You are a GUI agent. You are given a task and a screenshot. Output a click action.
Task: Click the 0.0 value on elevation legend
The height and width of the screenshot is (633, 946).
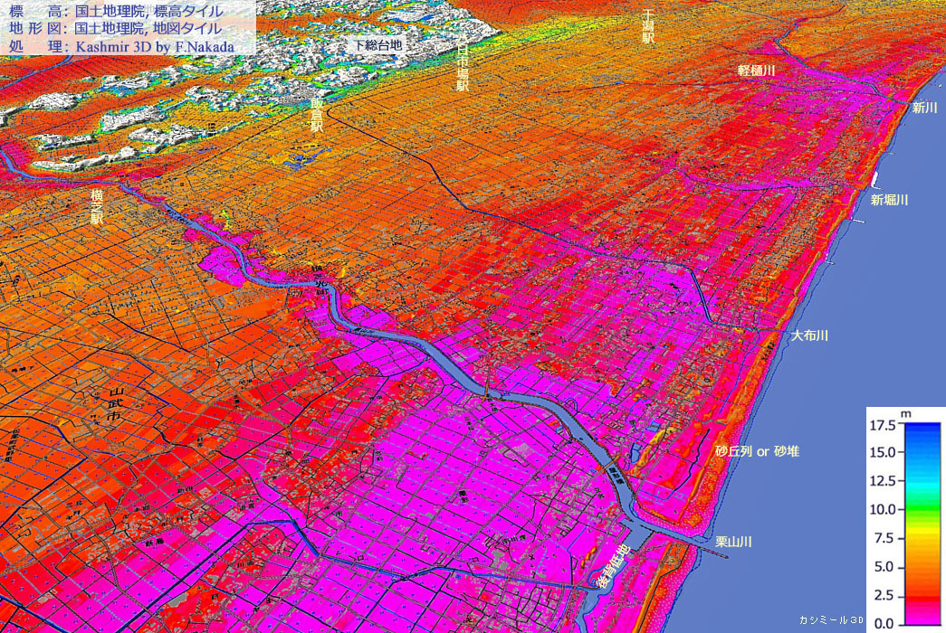pos(883,623)
